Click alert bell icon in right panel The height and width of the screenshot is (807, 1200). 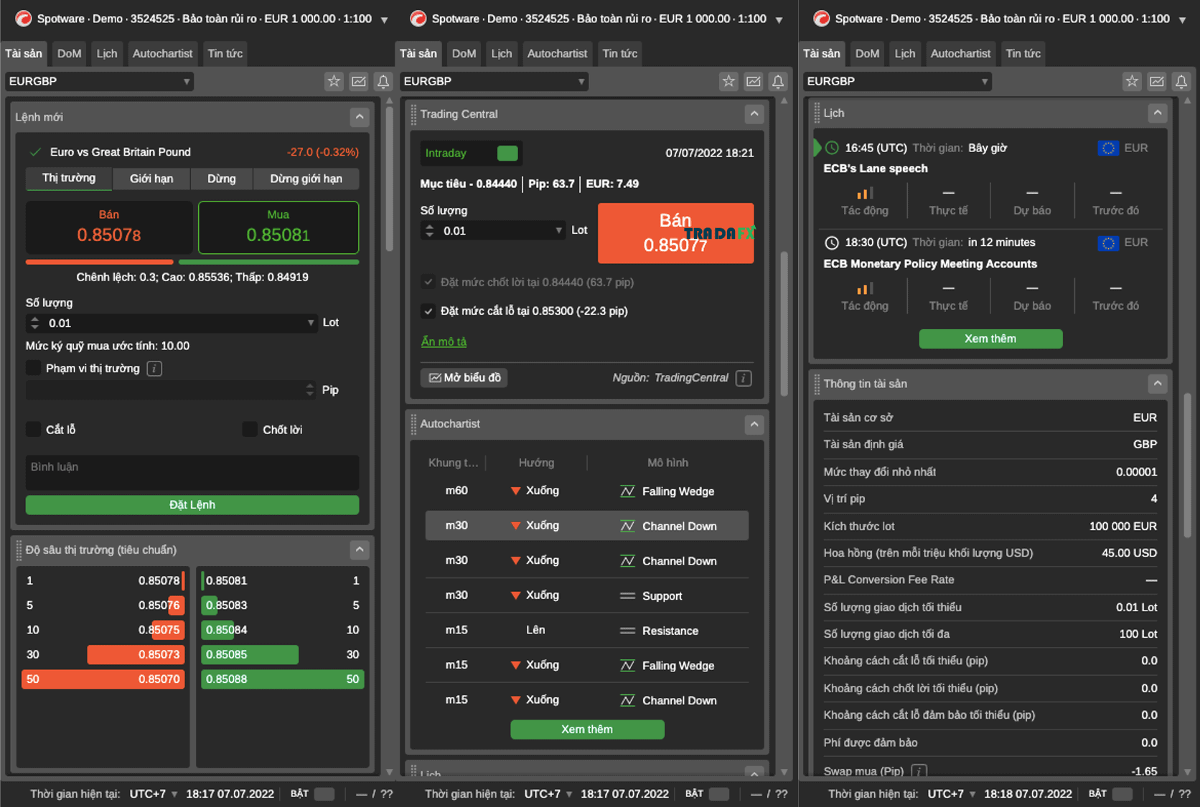coord(1181,82)
